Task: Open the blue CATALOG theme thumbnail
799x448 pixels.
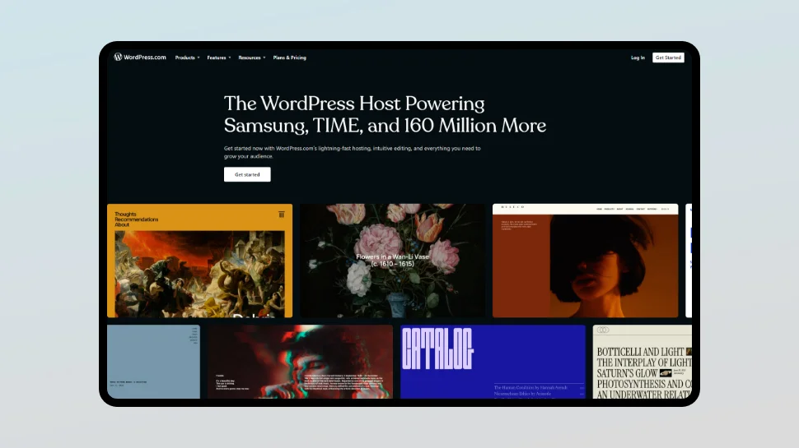Action: click(493, 362)
